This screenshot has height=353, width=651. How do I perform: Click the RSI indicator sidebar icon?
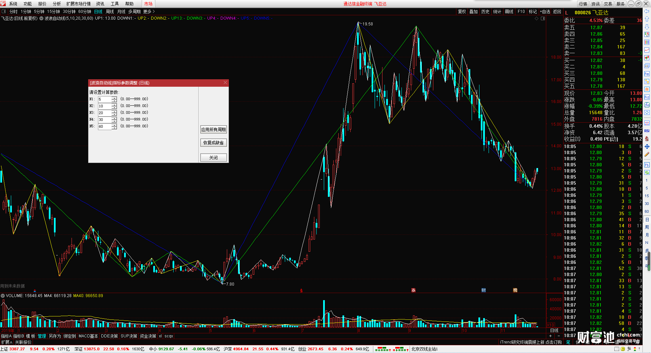[x=647, y=131]
